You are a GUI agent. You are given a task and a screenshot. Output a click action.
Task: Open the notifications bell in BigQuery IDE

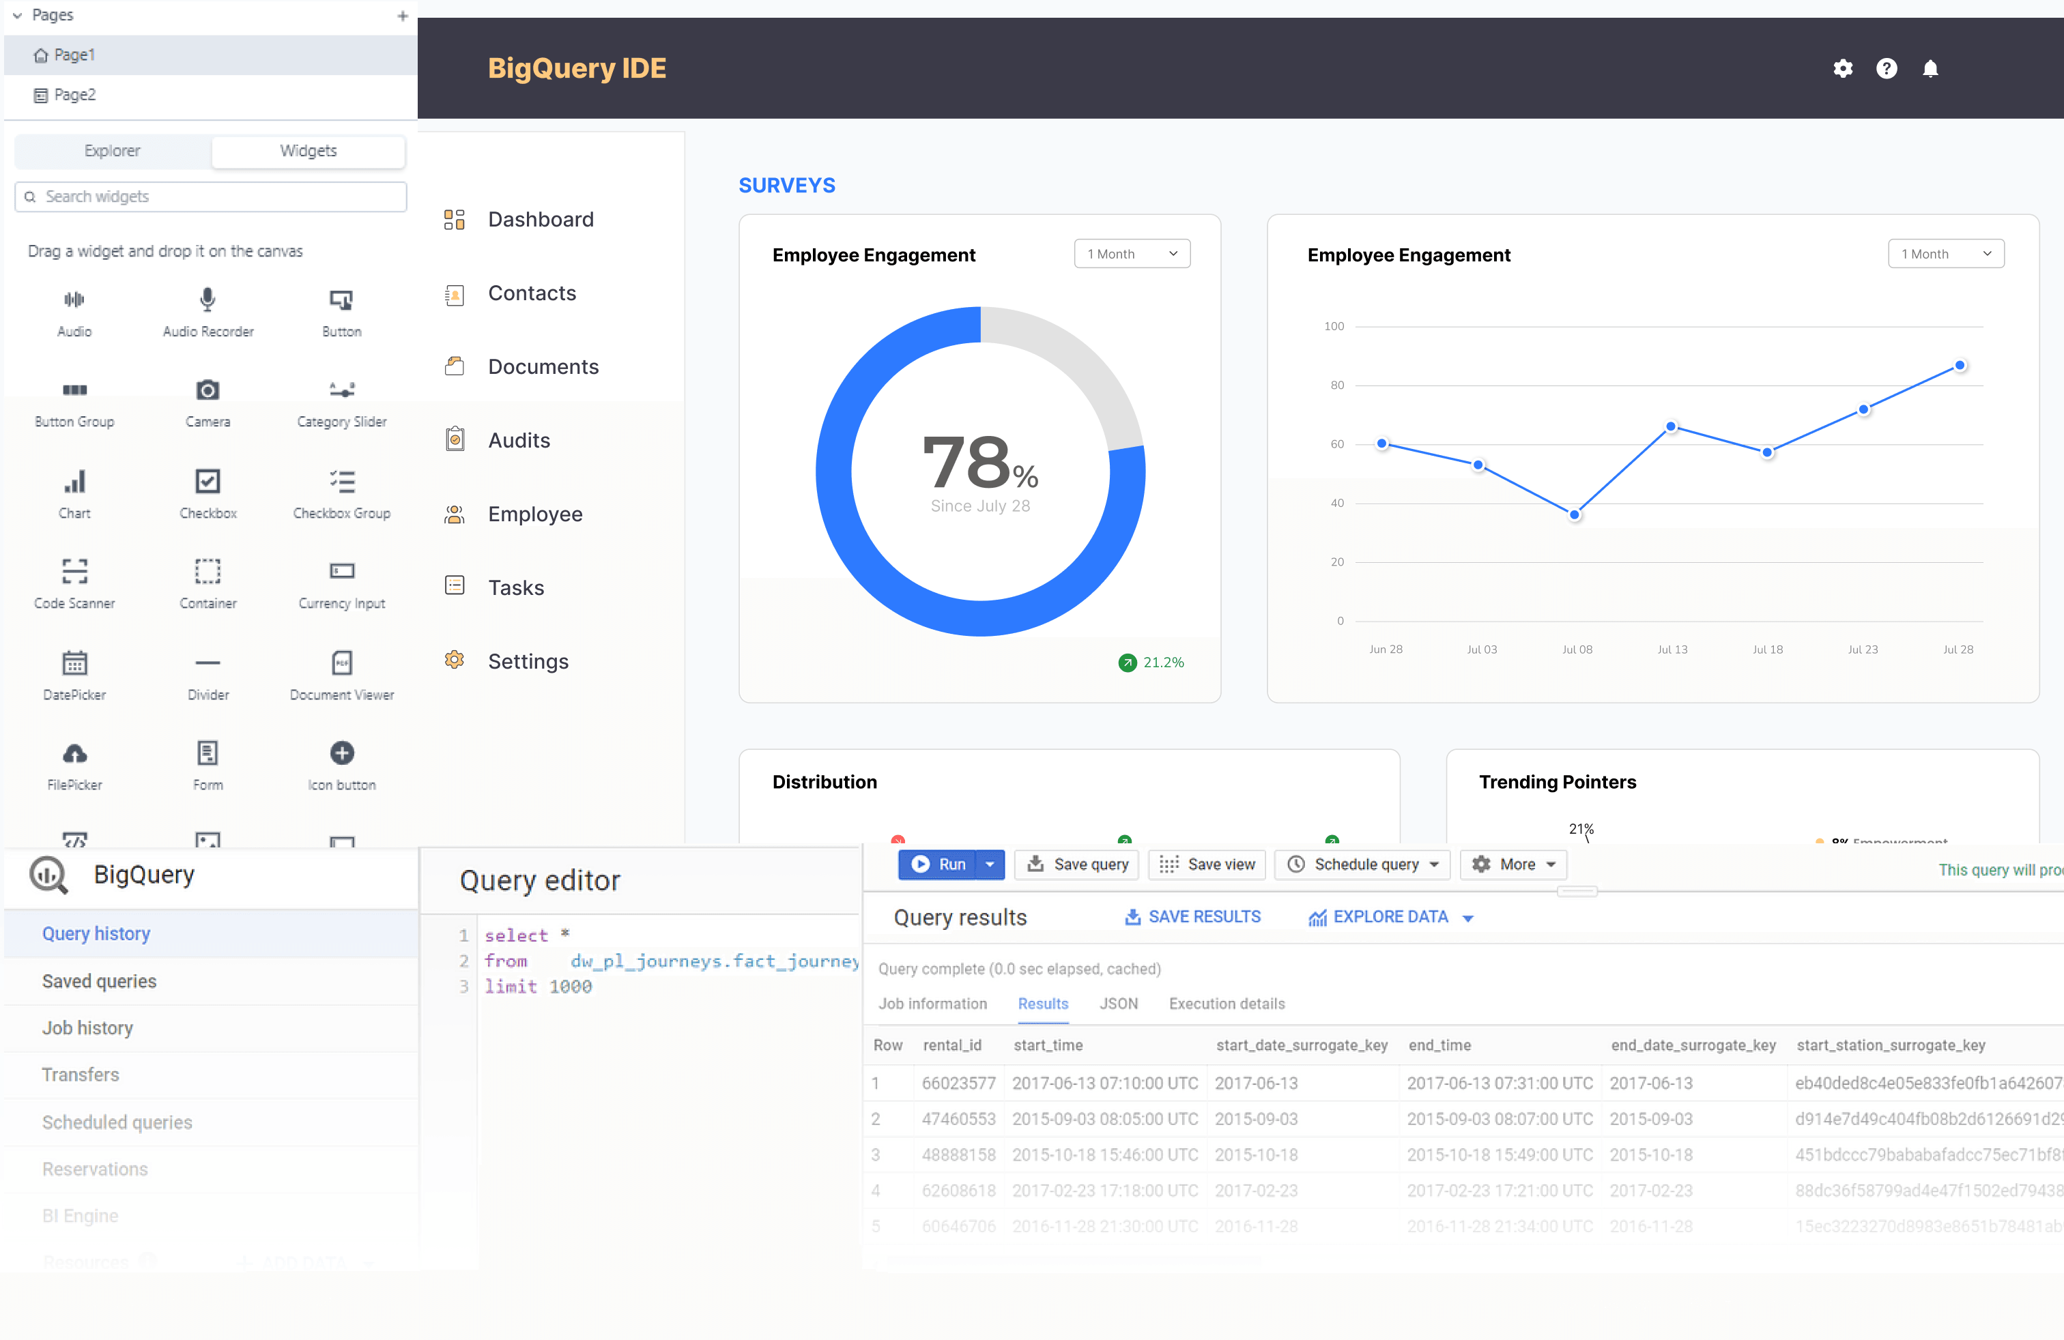coord(1932,68)
